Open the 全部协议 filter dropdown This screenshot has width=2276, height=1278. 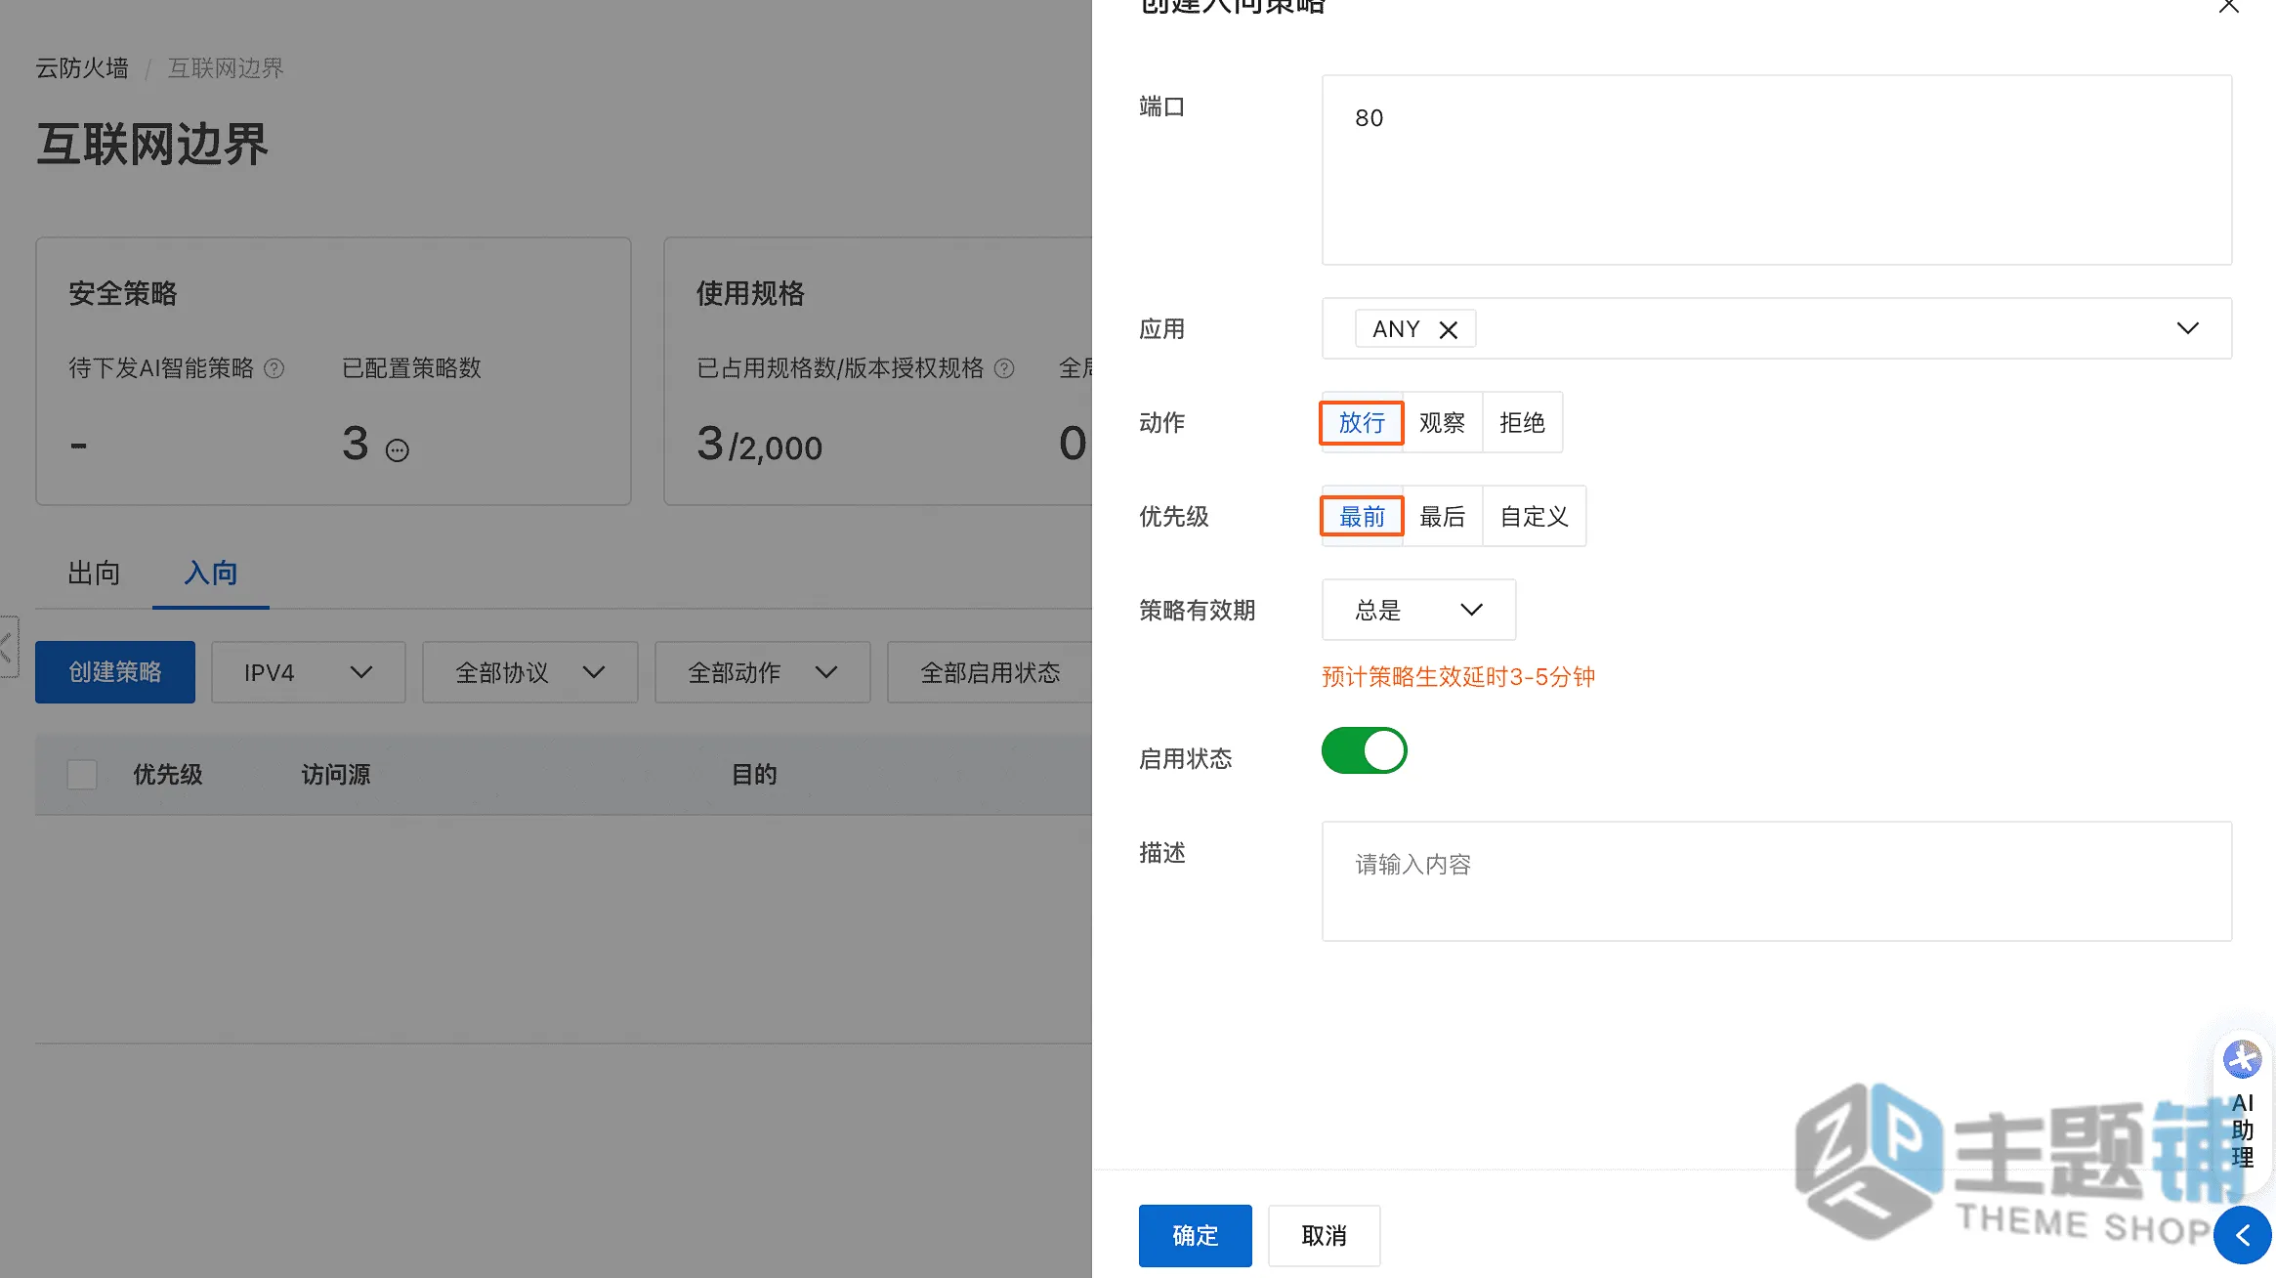tap(529, 672)
